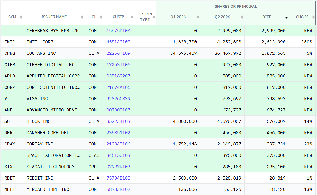Open CUSIP link 852234103 for Block Inc
The image size is (317, 195).
click(118, 121)
